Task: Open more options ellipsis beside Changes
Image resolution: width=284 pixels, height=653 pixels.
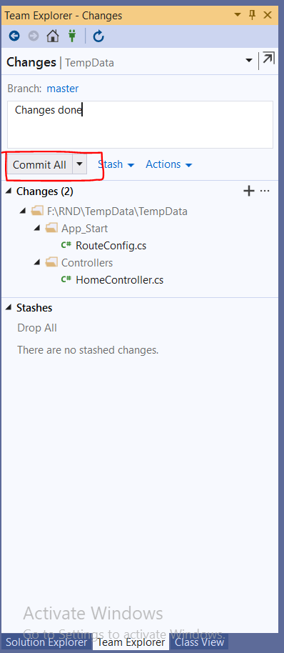Action: (x=265, y=191)
